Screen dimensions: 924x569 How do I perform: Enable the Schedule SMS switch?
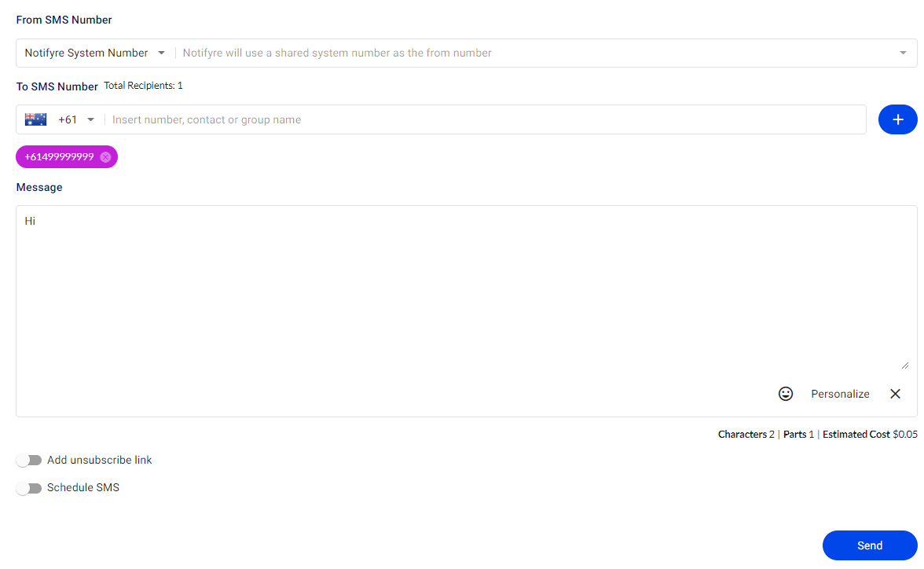coord(29,488)
